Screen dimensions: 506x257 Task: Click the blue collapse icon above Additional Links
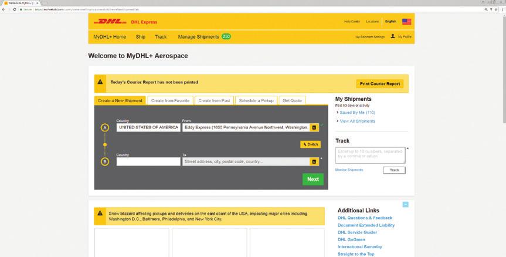click(x=406, y=204)
